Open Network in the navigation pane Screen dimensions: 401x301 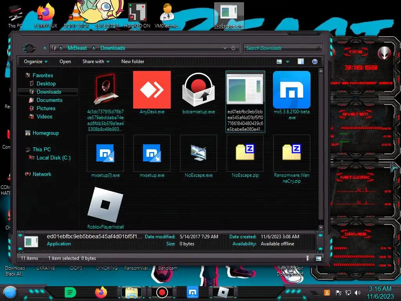coord(42,174)
